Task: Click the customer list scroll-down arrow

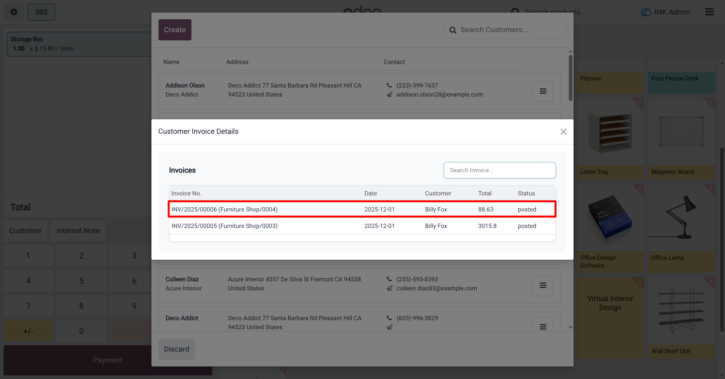Action: (570, 327)
